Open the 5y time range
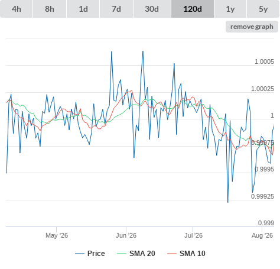The width and height of the screenshot is (280, 269). click(263, 9)
